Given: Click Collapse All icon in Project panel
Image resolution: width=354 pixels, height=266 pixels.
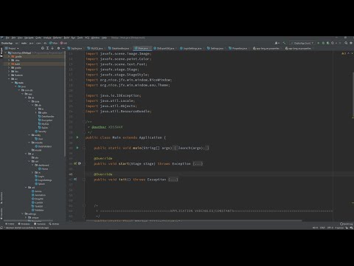Looking at the screenshot, I should point(52,48).
